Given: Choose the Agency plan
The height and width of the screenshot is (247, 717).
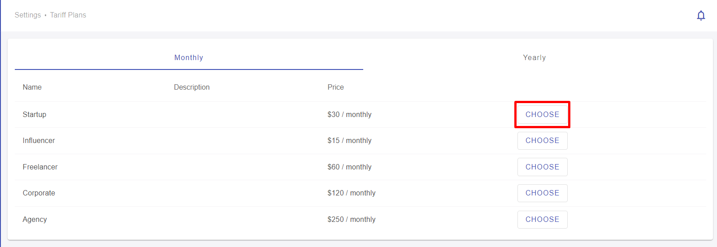Looking at the screenshot, I should coord(542,220).
